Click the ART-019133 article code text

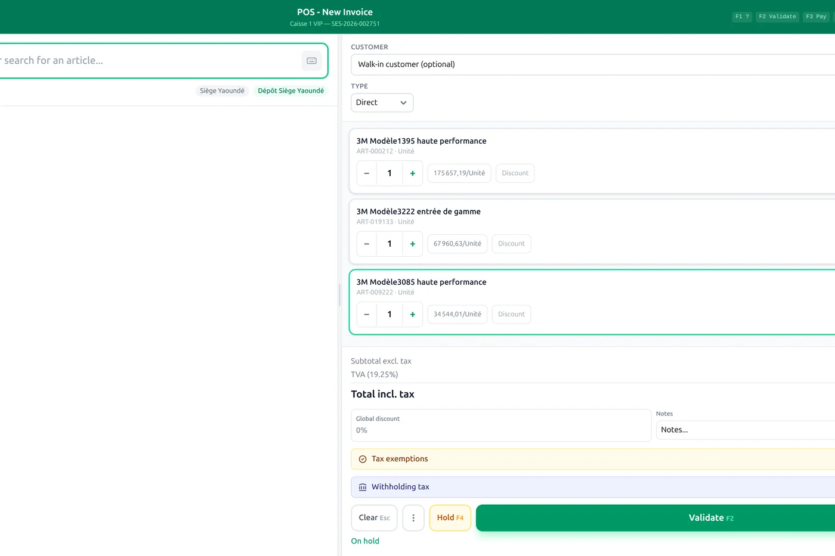click(375, 222)
